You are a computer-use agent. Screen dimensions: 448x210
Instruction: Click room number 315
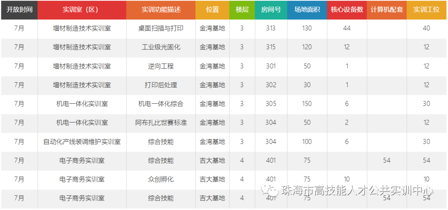click(x=270, y=47)
